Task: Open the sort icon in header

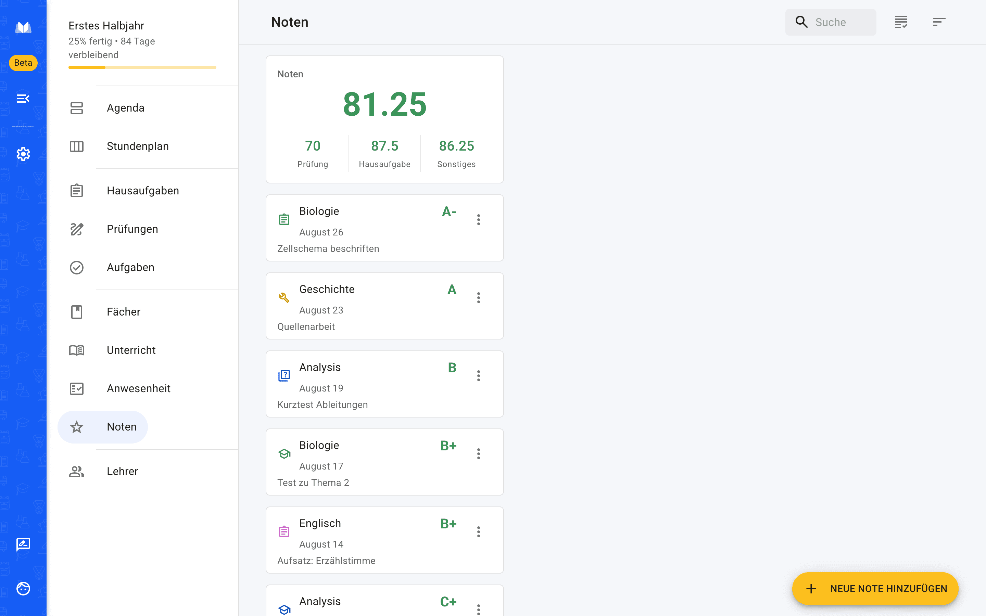Action: coord(939,22)
